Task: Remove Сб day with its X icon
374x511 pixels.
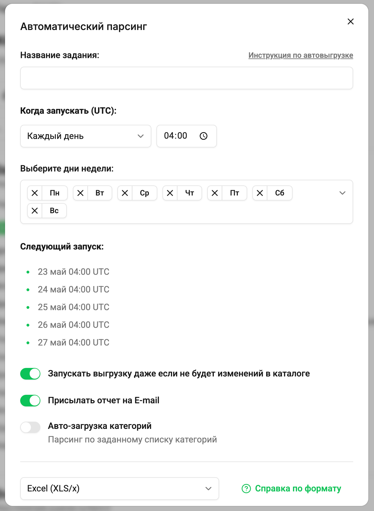Action: [x=260, y=193]
